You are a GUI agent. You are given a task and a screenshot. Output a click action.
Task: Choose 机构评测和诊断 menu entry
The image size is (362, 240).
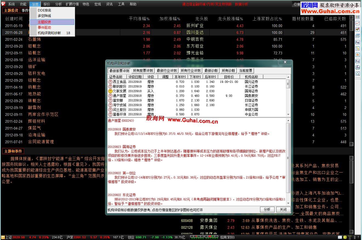coord(52,33)
